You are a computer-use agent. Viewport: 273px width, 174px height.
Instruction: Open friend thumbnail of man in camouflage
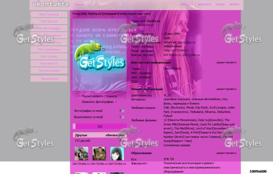(x=99, y=153)
